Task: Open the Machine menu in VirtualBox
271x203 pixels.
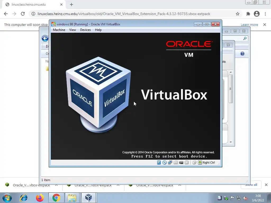Action: click(59, 30)
